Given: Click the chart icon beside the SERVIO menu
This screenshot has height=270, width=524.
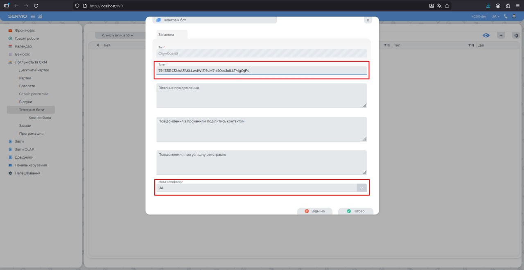Looking at the screenshot, I should pos(40,16).
